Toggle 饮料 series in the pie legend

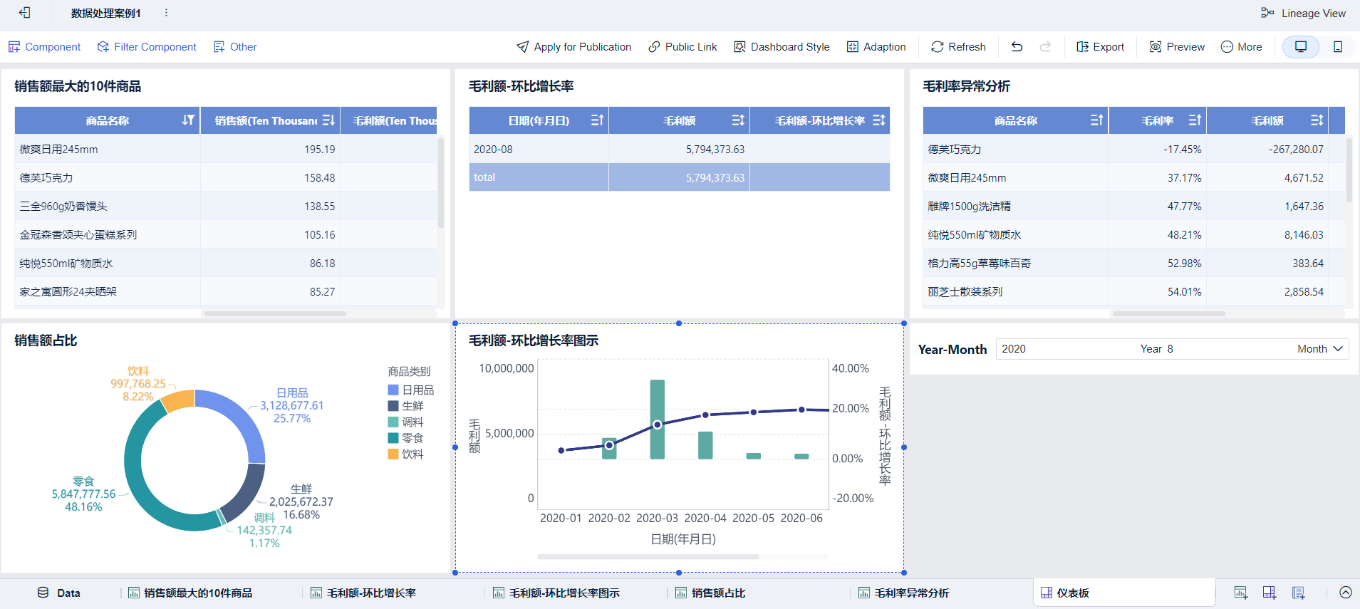406,454
